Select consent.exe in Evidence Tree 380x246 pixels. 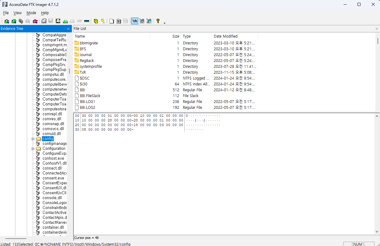53,178
